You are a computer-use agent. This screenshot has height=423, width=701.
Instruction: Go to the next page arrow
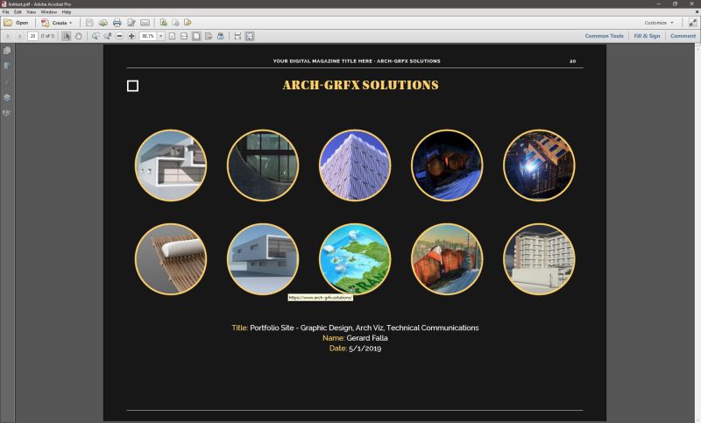click(x=19, y=36)
